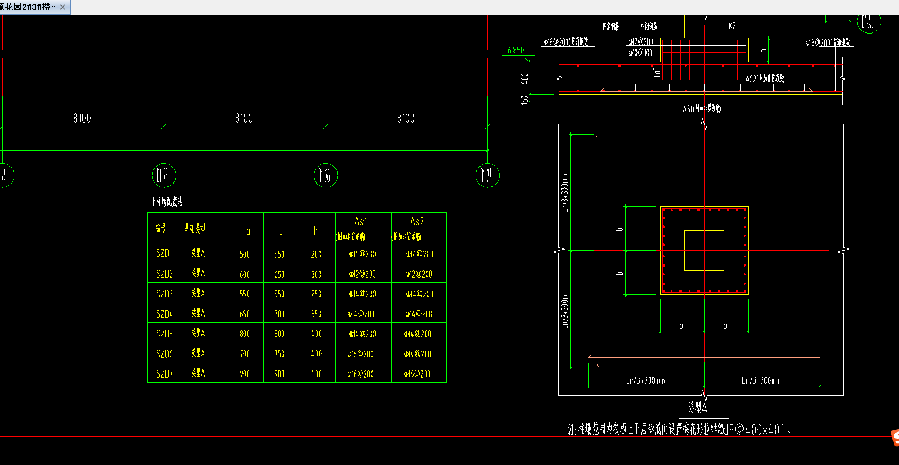
Task: Select value 700 in SZD4 row
Action: (280, 314)
